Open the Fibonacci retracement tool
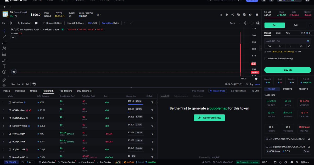Screen dimensions: 314x165 click(4, 42)
